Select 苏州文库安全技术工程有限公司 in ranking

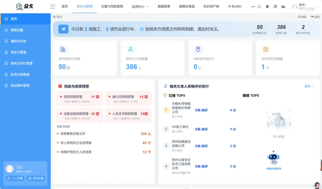tap(181, 164)
